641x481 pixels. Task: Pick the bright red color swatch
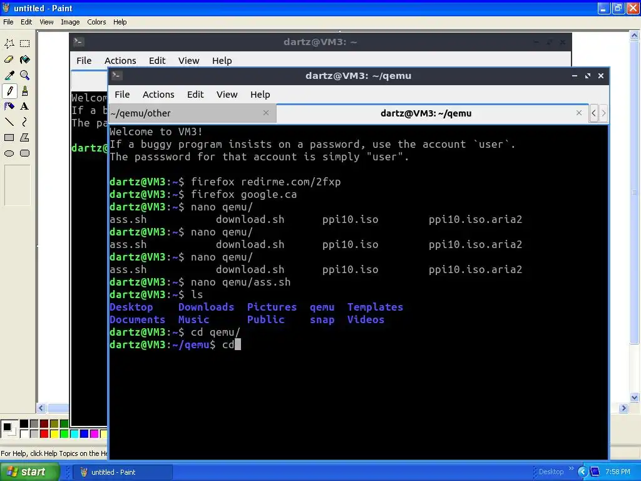tap(44, 433)
